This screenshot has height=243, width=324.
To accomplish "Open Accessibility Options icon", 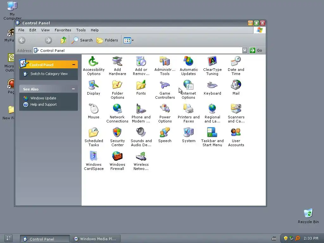I will 94,66.
